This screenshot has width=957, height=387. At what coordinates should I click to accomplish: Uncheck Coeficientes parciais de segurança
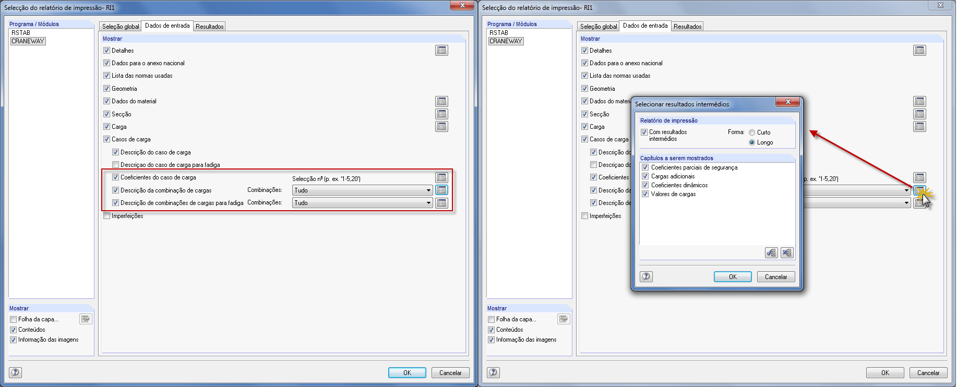click(645, 167)
